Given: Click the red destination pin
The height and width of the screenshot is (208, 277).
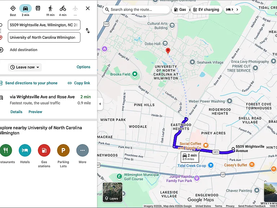Looking at the screenshot, I should tap(168, 51).
